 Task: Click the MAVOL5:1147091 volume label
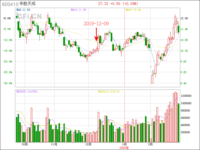[x=27, y=92]
